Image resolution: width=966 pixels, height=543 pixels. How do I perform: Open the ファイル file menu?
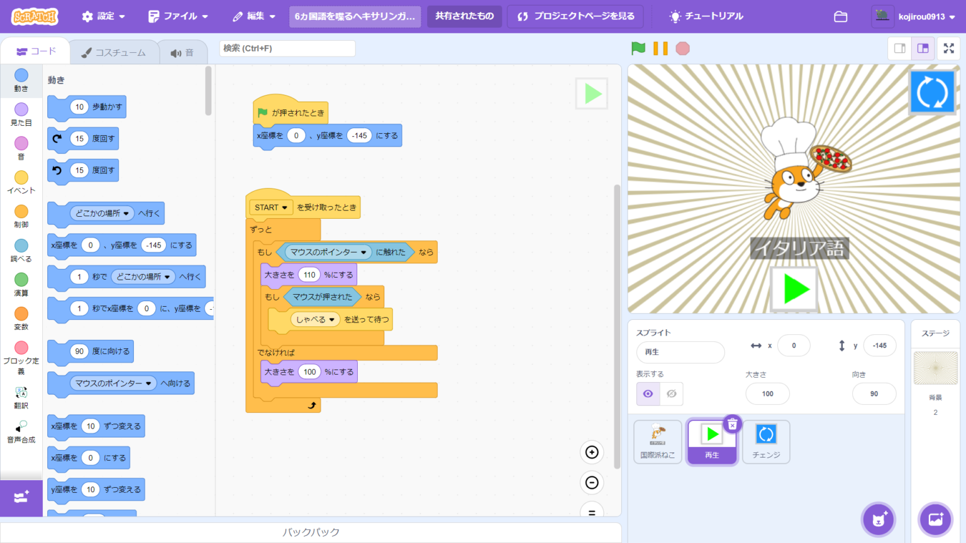pos(178,16)
